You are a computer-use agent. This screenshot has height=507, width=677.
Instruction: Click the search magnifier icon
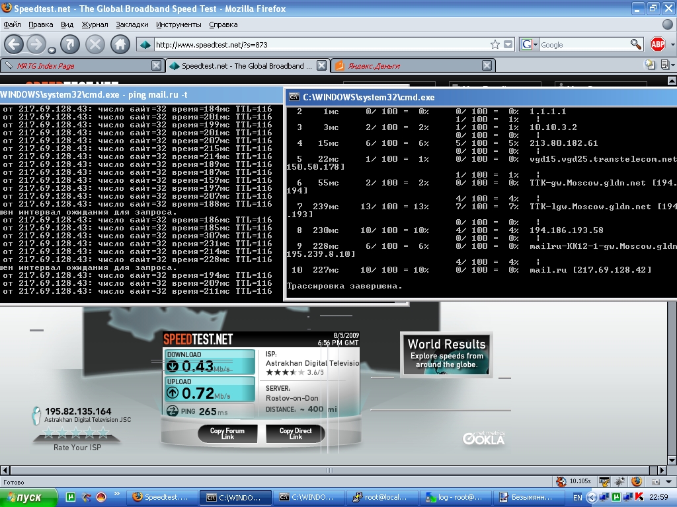(x=635, y=44)
